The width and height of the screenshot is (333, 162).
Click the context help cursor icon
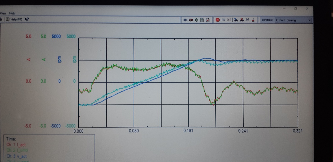pos(27,19)
